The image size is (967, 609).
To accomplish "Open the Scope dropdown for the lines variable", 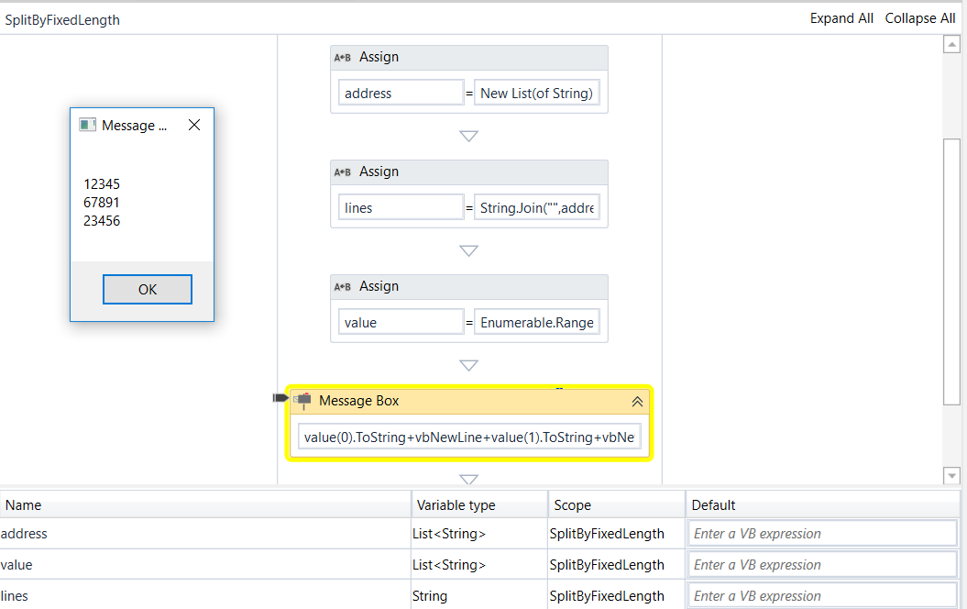I will pos(616,595).
